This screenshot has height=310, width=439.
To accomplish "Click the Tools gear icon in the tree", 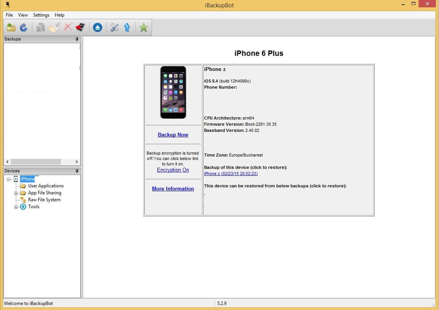I will click(23, 207).
